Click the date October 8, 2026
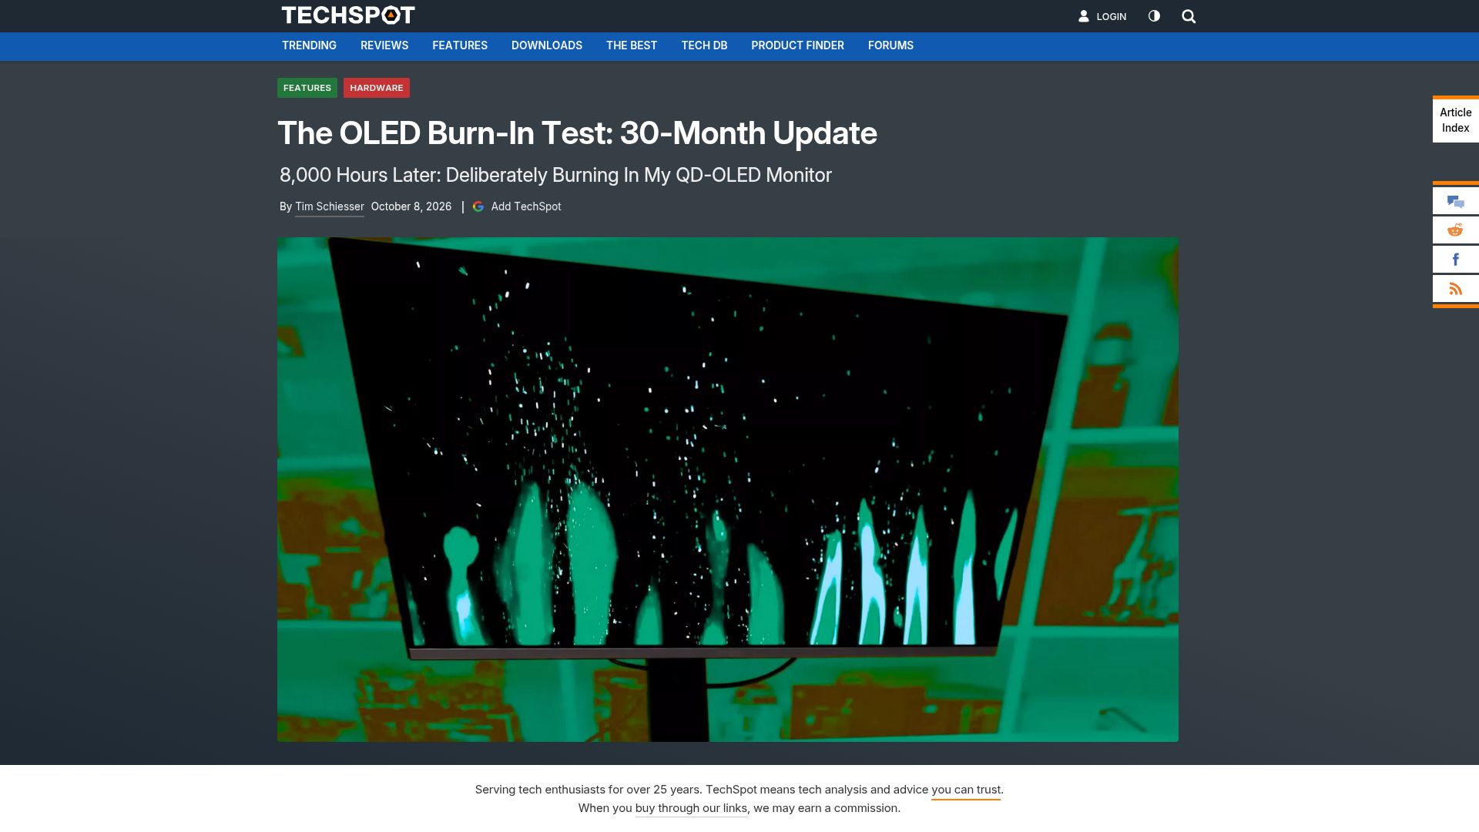The width and height of the screenshot is (1479, 832). click(x=411, y=206)
